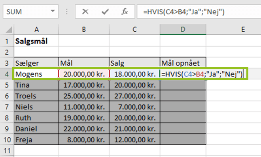Select empty Mål opnået cell for Daniel

pyautogui.click(x=183, y=129)
